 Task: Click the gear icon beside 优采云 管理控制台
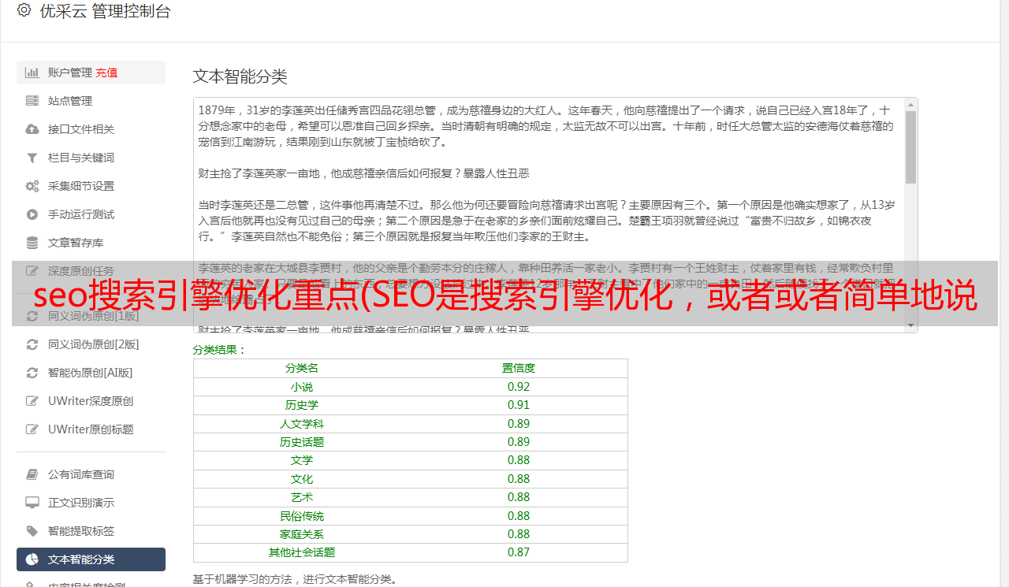pos(24,10)
